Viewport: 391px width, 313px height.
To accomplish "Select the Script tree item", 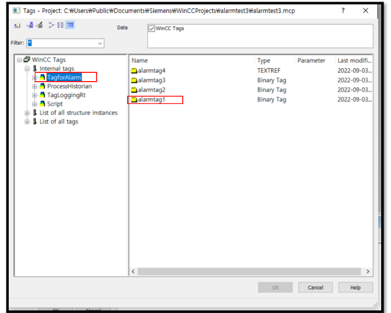I will click(55, 104).
